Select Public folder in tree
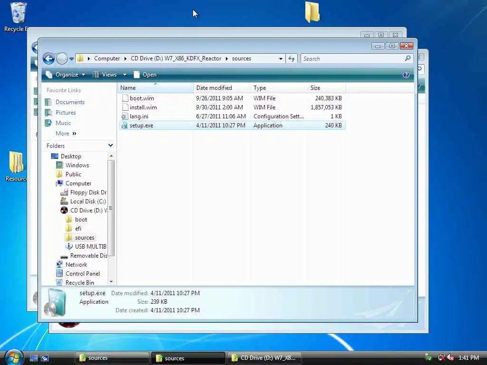The height and width of the screenshot is (365, 487). pos(73,174)
